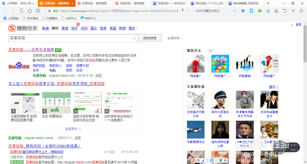The height and width of the screenshot is (164, 307).
Task: Click the 搜狗搜索 search button
Action: pos(150,38)
